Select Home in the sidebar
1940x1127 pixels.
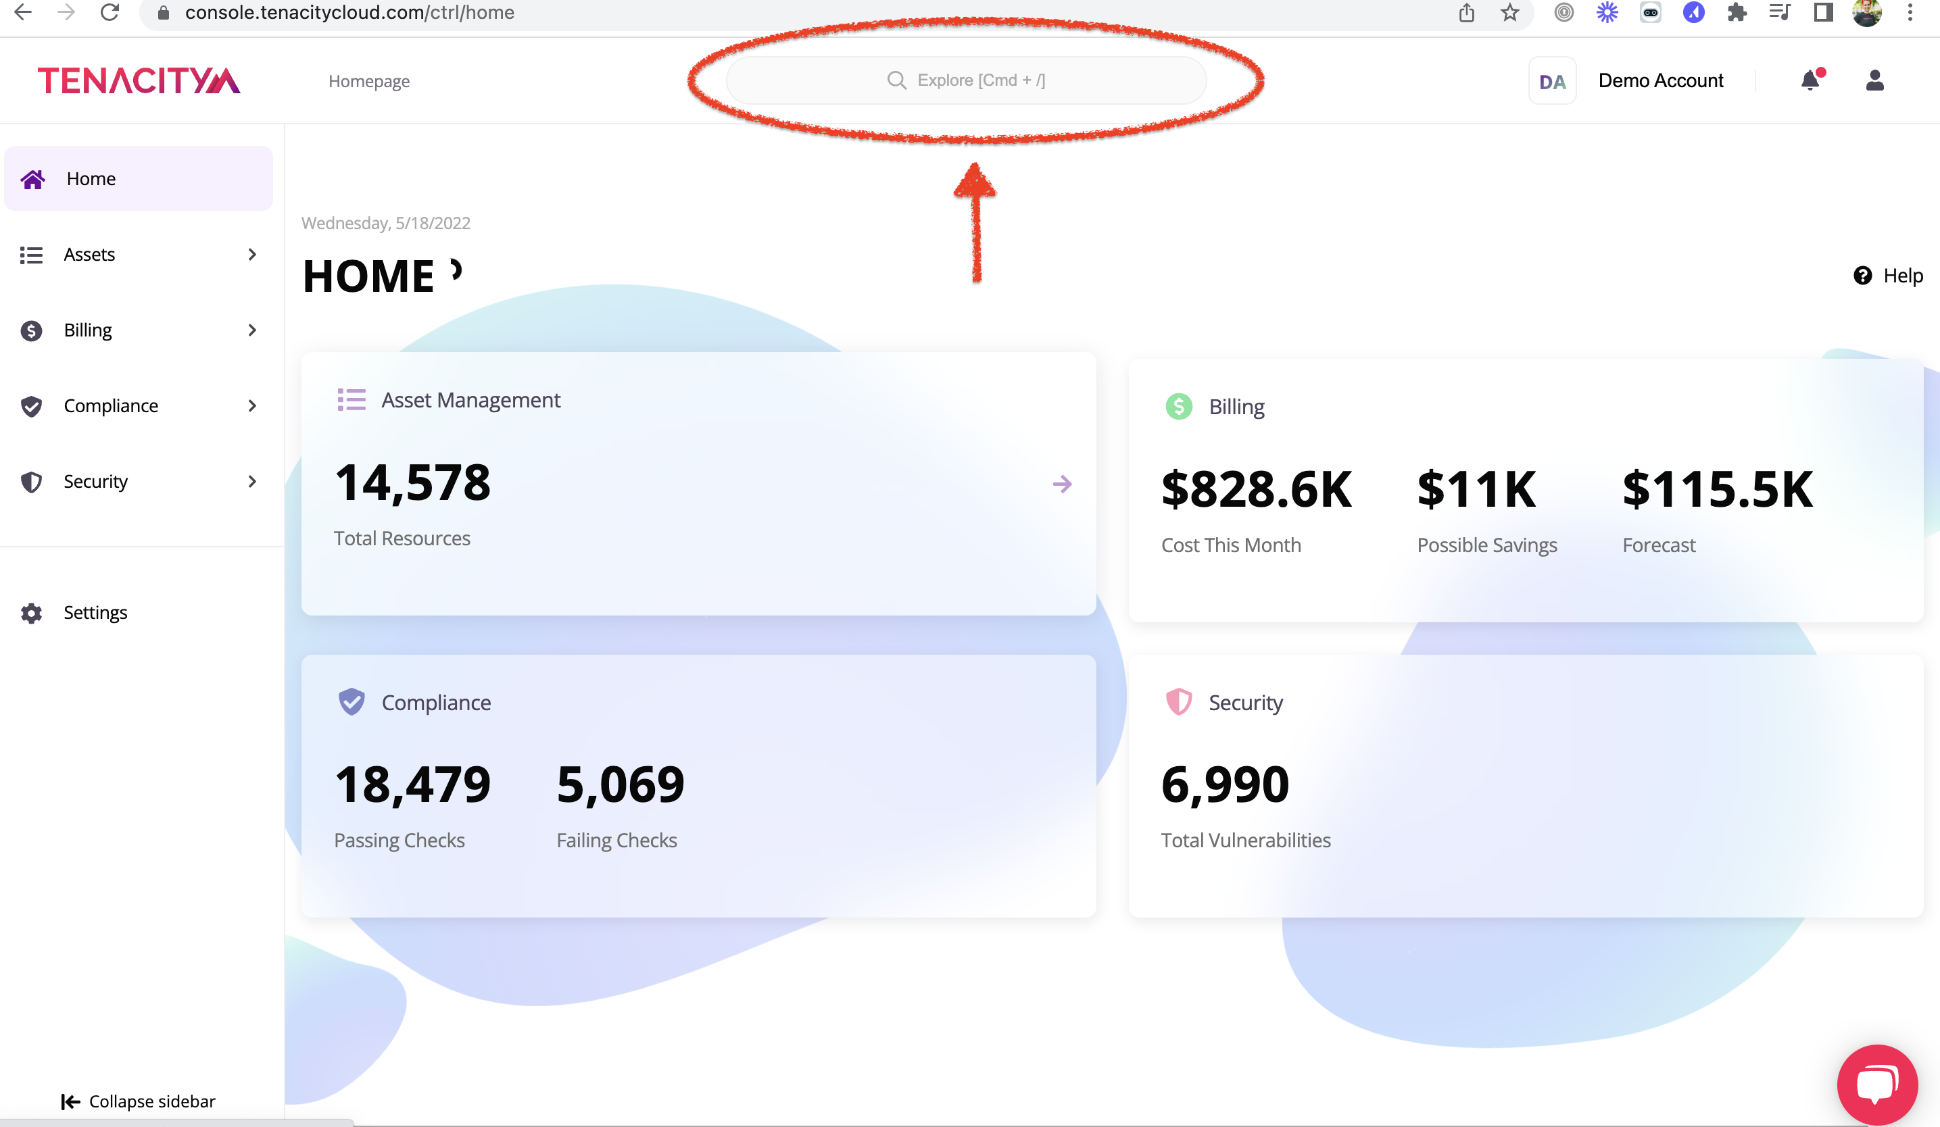pos(139,178)
